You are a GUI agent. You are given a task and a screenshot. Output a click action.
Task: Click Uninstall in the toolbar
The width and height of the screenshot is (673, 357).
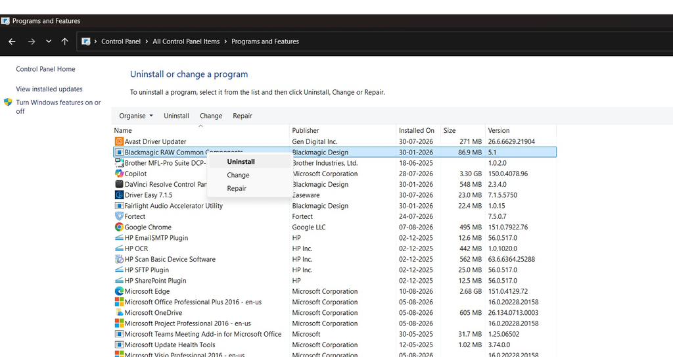[x=176, y=116]
